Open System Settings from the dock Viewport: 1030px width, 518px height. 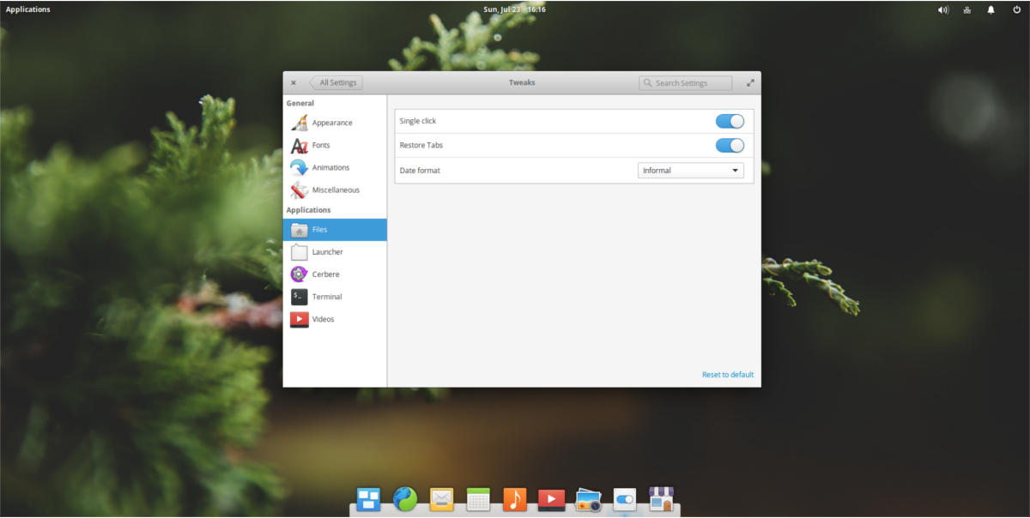tap(624, 499)
